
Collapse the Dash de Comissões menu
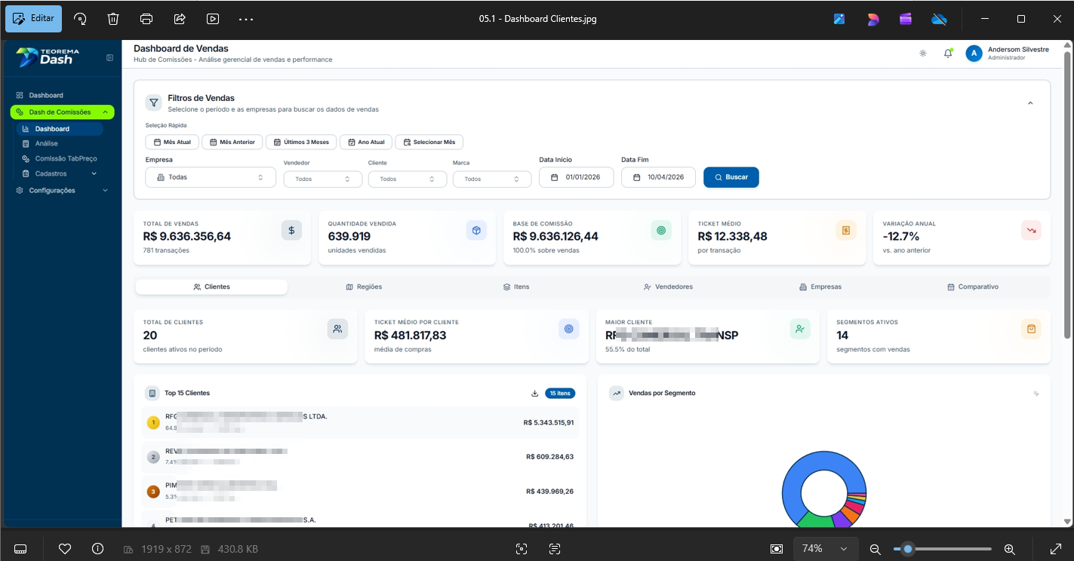click(62, 112)
